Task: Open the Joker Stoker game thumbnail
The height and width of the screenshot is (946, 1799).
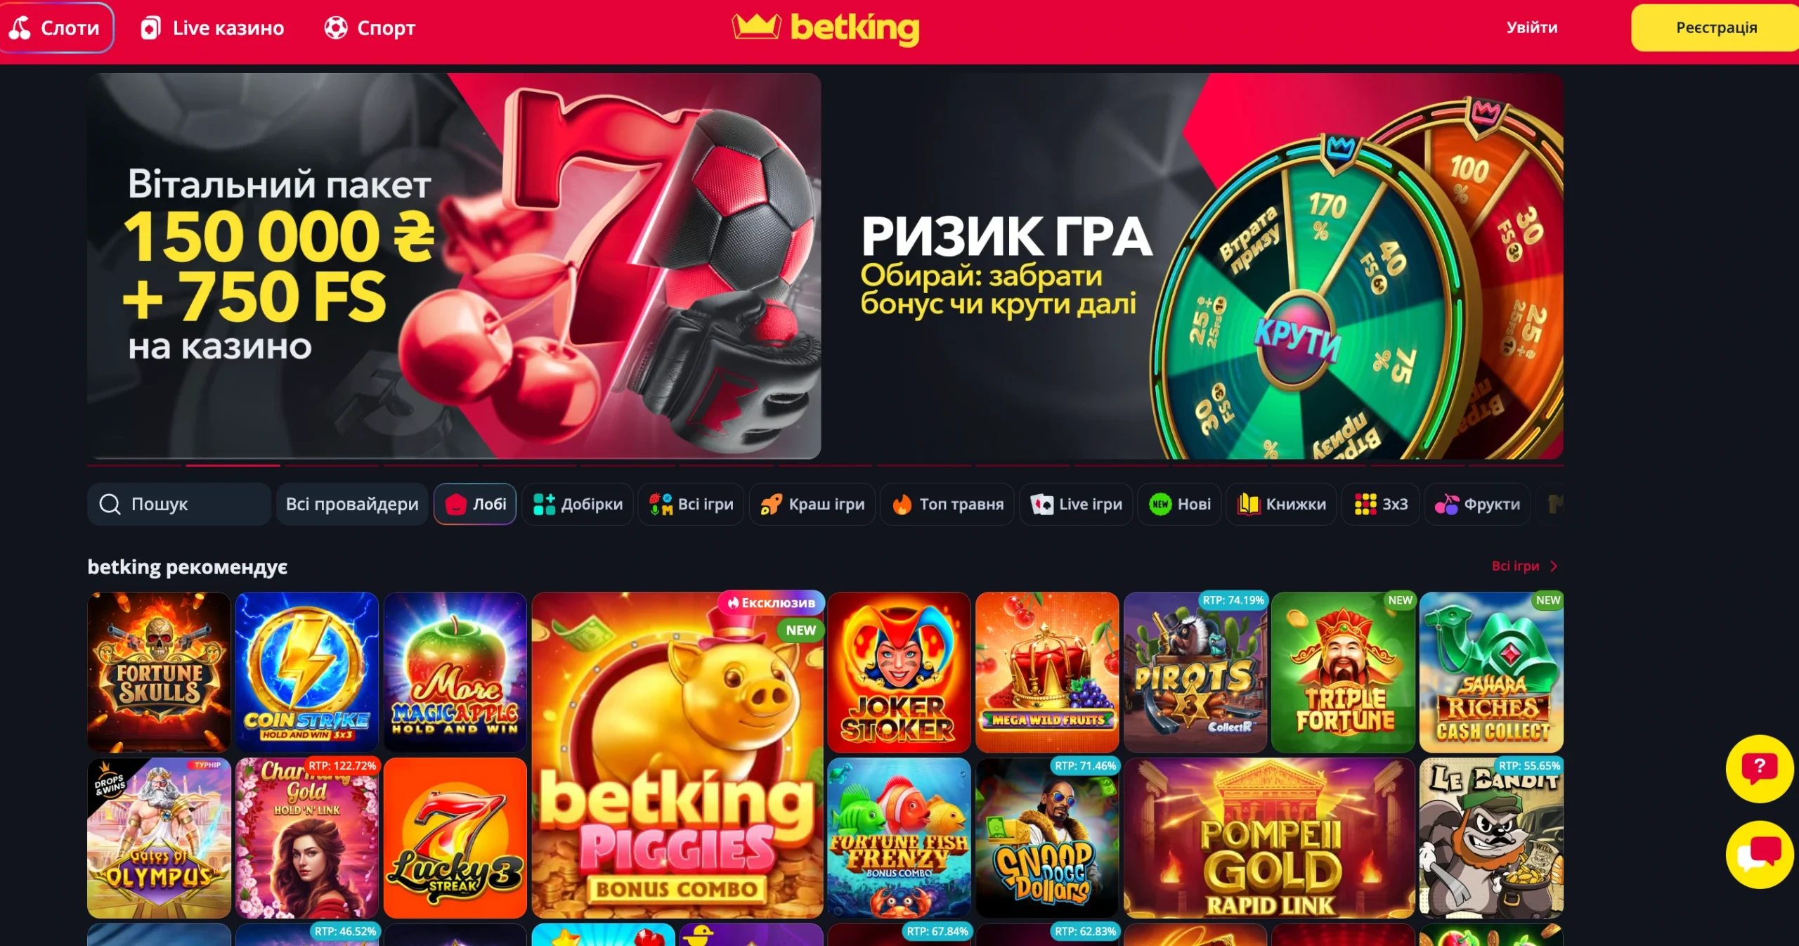Action: pyautogui.click(x=899, y=672)
